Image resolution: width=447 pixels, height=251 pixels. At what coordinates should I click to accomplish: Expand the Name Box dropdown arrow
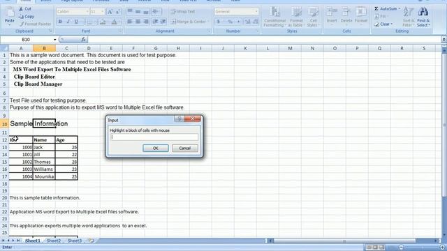tap(54, 40)
